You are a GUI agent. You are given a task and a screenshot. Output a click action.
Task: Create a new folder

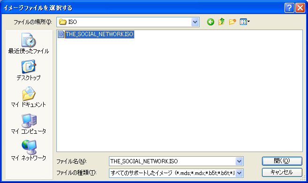pos(232,22)
